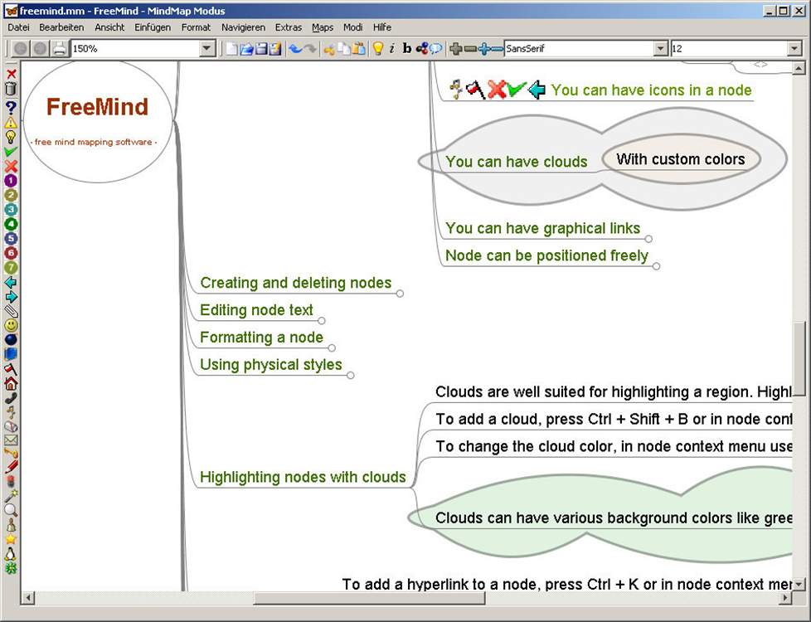Open the Extras menu
The height and width of the screenshot is (622, 811).
pos(288,27)
